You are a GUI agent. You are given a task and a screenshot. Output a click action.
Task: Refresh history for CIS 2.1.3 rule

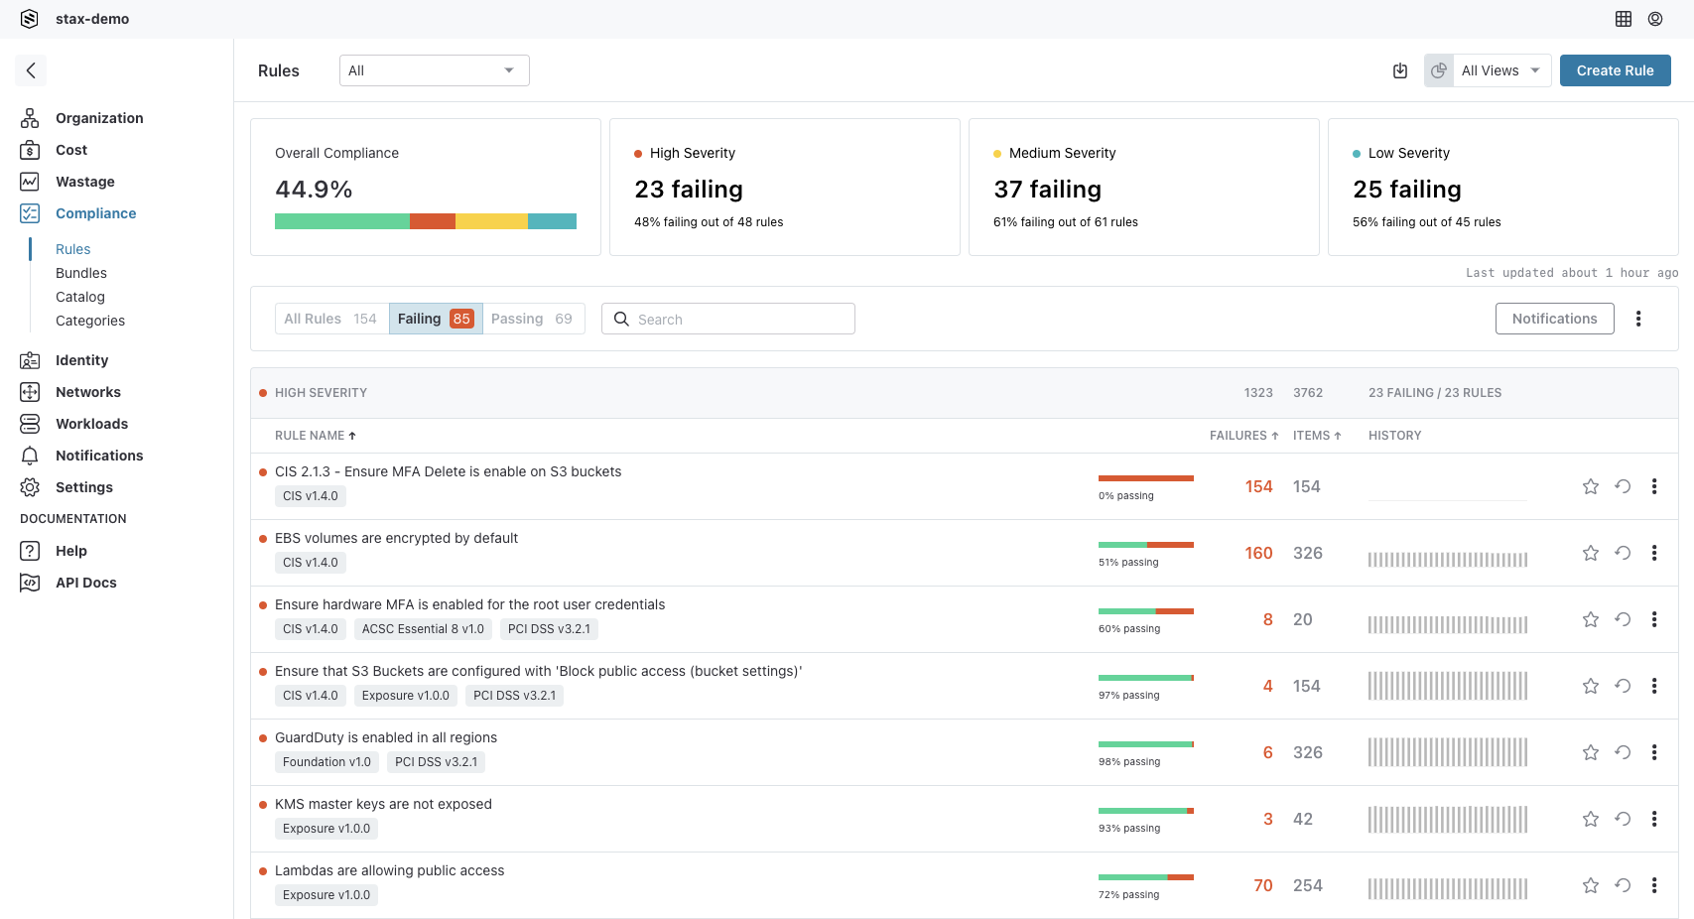point(1623,486)
